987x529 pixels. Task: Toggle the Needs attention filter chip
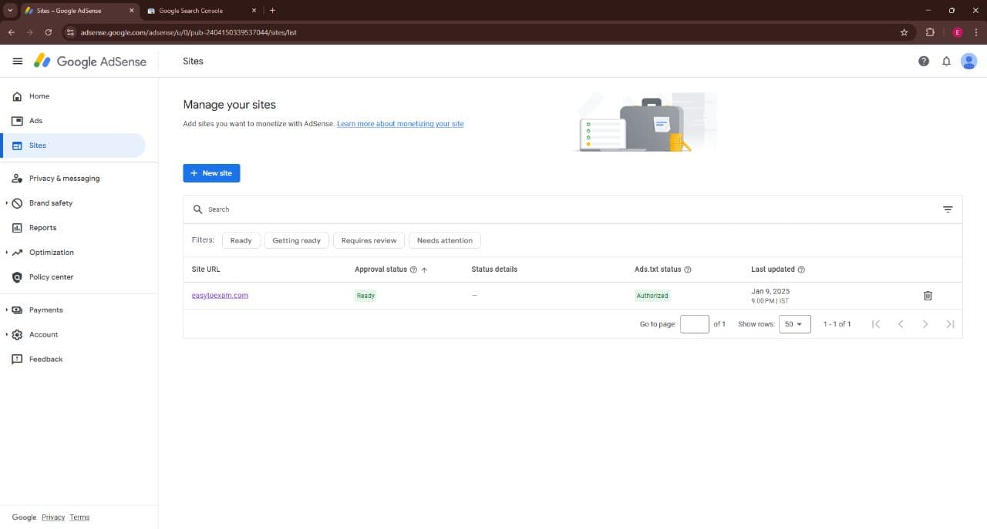coord(445,240)
